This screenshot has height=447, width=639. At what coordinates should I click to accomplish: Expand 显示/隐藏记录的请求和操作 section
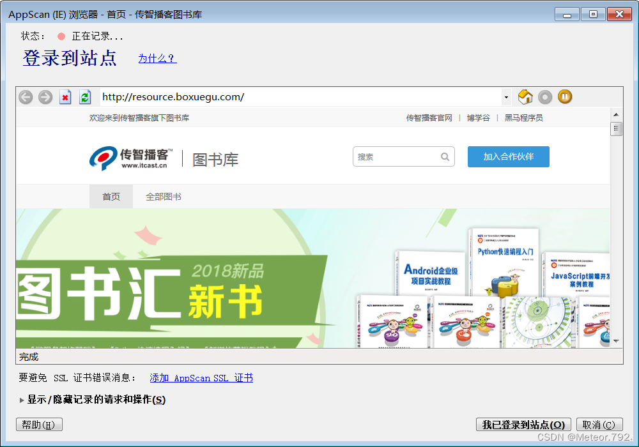pyautogui.click(x=93, y=400)
